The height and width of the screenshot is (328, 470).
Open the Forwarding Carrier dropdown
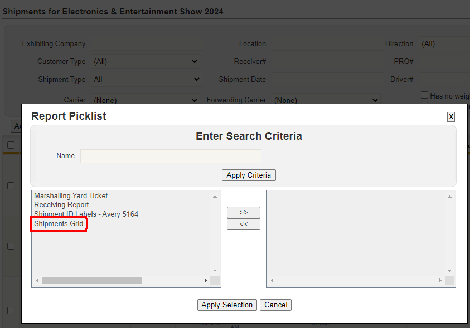[x=326, y=100]
